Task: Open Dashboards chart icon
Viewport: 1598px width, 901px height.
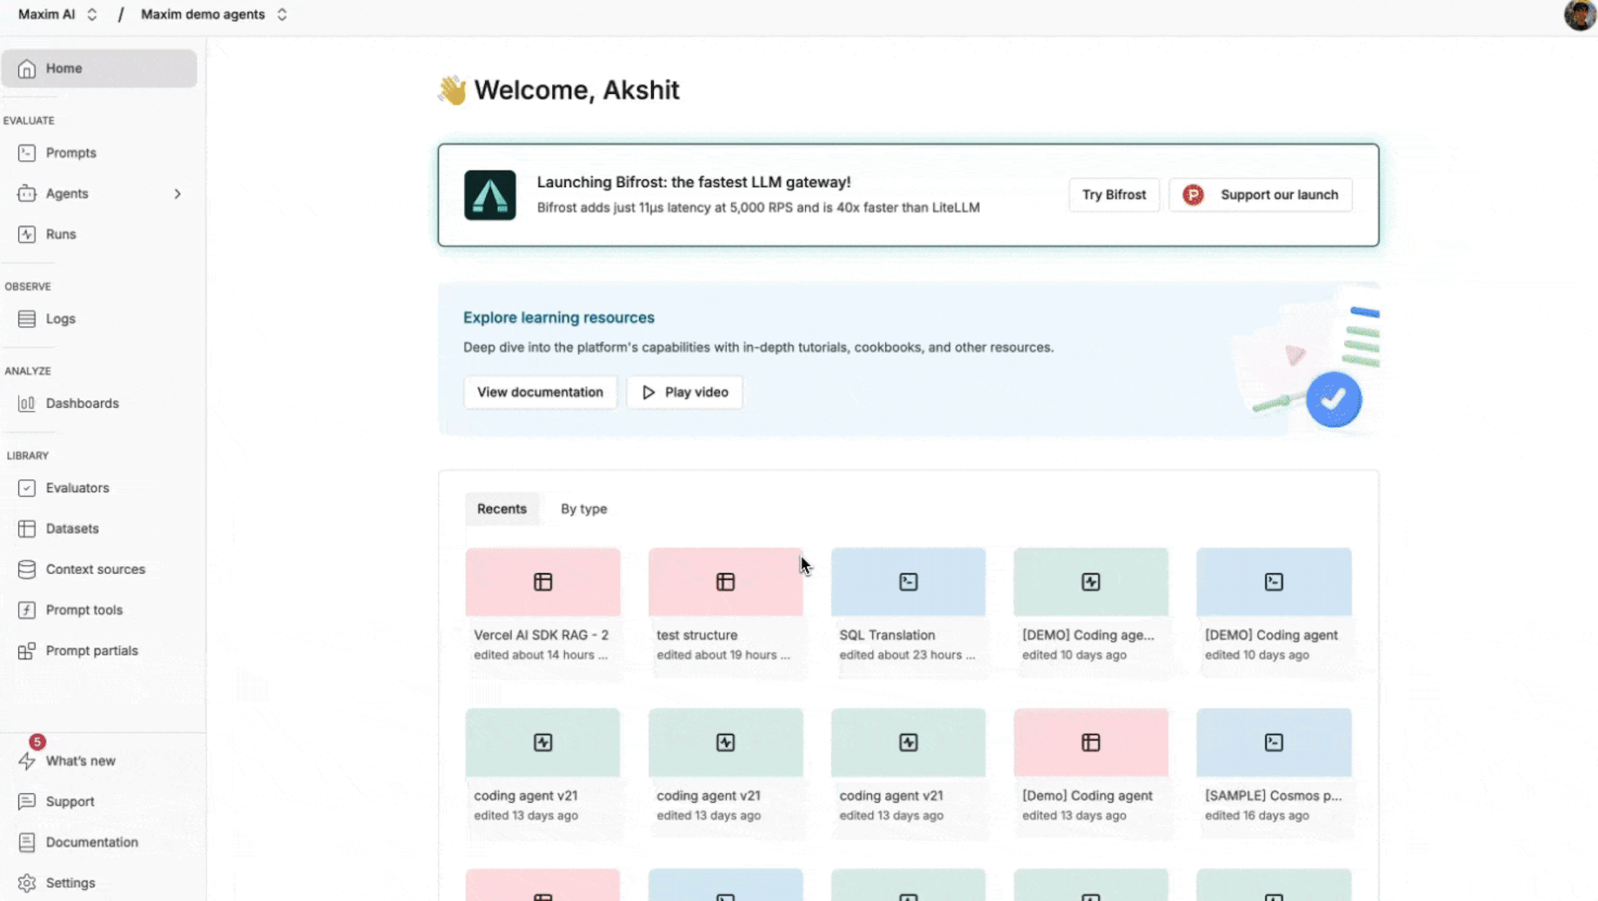Action: [27, 404]
